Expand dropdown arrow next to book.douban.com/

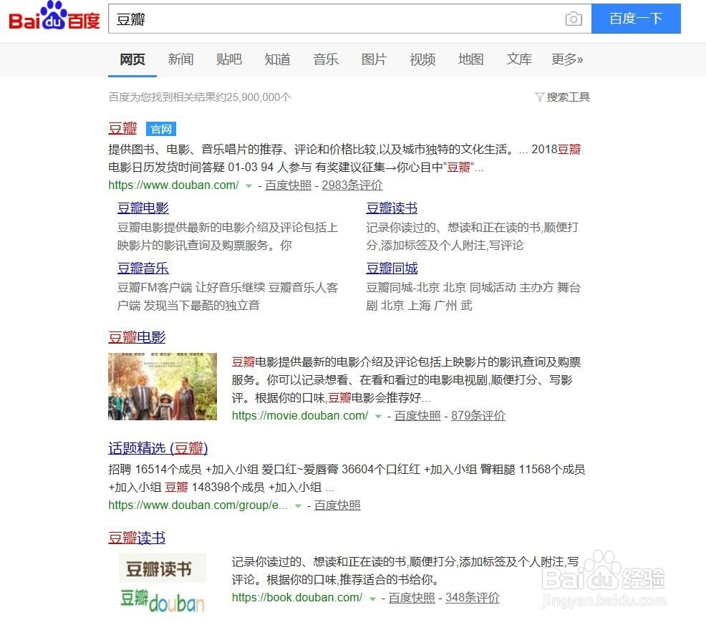coord(372,598)
